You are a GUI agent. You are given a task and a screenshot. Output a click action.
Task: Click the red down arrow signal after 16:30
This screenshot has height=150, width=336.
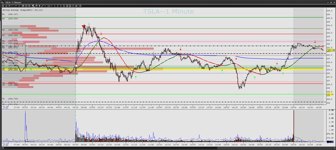[315, 42]
